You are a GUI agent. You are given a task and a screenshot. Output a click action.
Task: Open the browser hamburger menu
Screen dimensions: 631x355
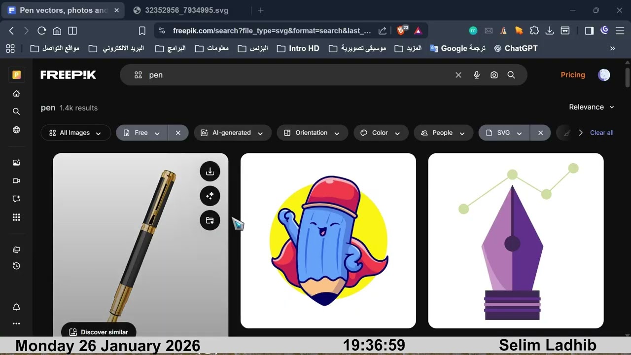[620, 31]
